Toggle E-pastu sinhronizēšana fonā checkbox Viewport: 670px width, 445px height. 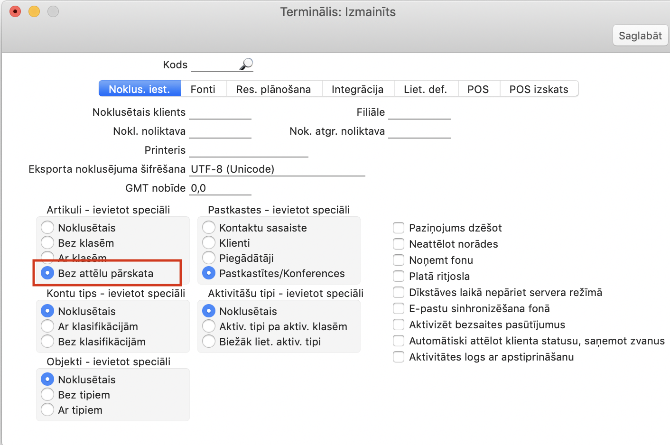click(399, 308)
